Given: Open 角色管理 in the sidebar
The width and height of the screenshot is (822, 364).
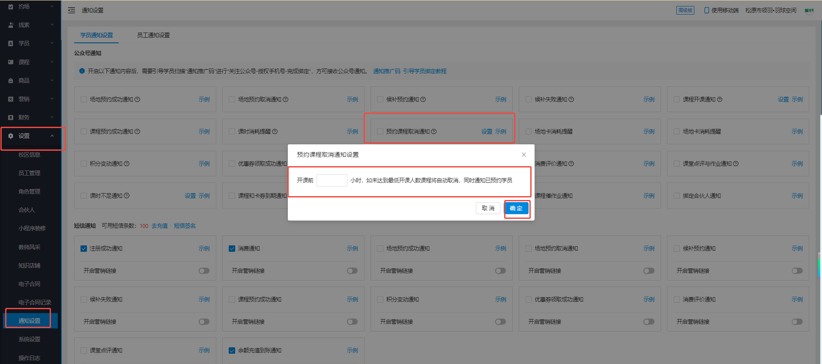Looking at the screenshot, I should pos(30,191).
